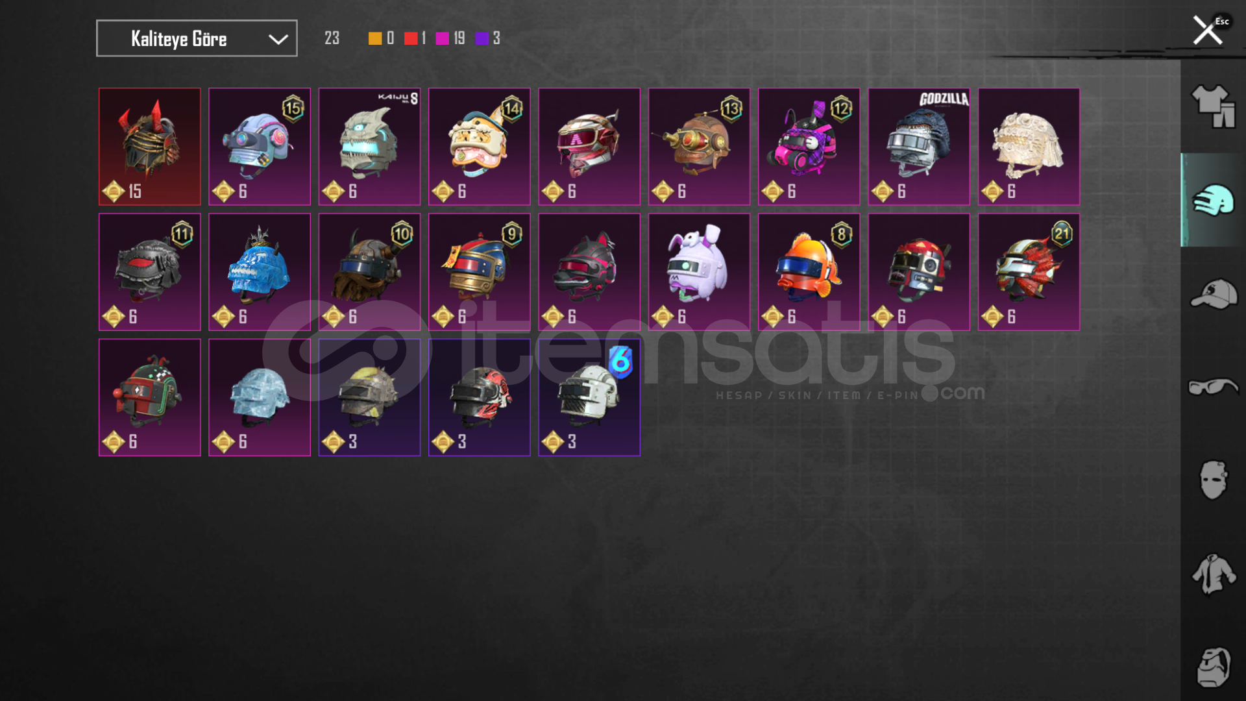Select the red horned helmet worth 15
The height and width of the screenshot is (701, 1246).
tap(150, 147)
